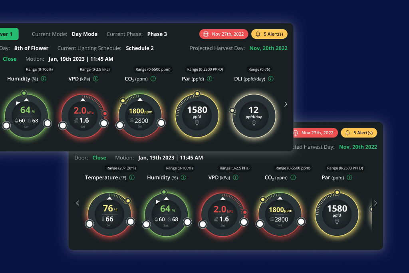Grab right white handle of lower VPD gauge
Image resolution: width=409 pixels, height=273 pixels.
(x=244, y=222)
